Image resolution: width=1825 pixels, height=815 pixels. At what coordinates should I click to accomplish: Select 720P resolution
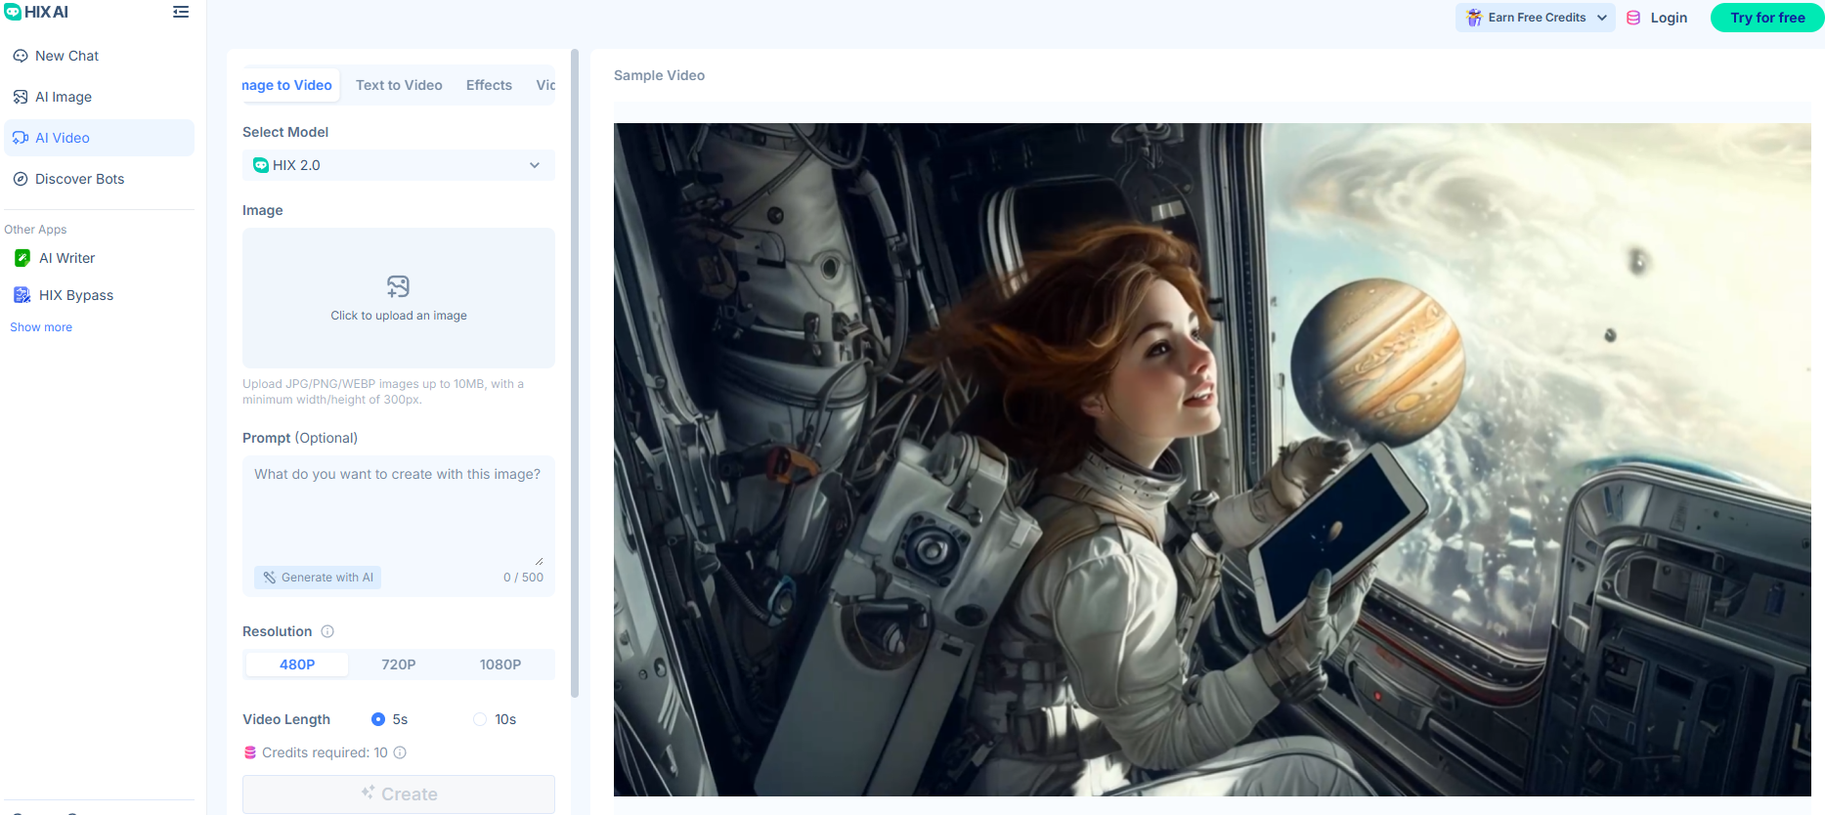[x=399, y=665]
